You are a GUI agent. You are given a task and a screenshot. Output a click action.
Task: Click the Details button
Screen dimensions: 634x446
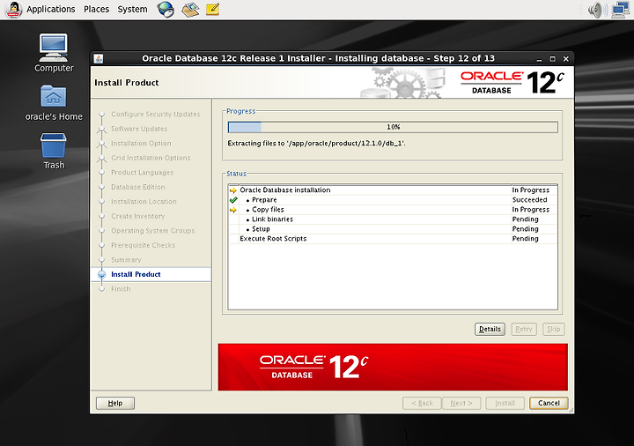(490, 329)
